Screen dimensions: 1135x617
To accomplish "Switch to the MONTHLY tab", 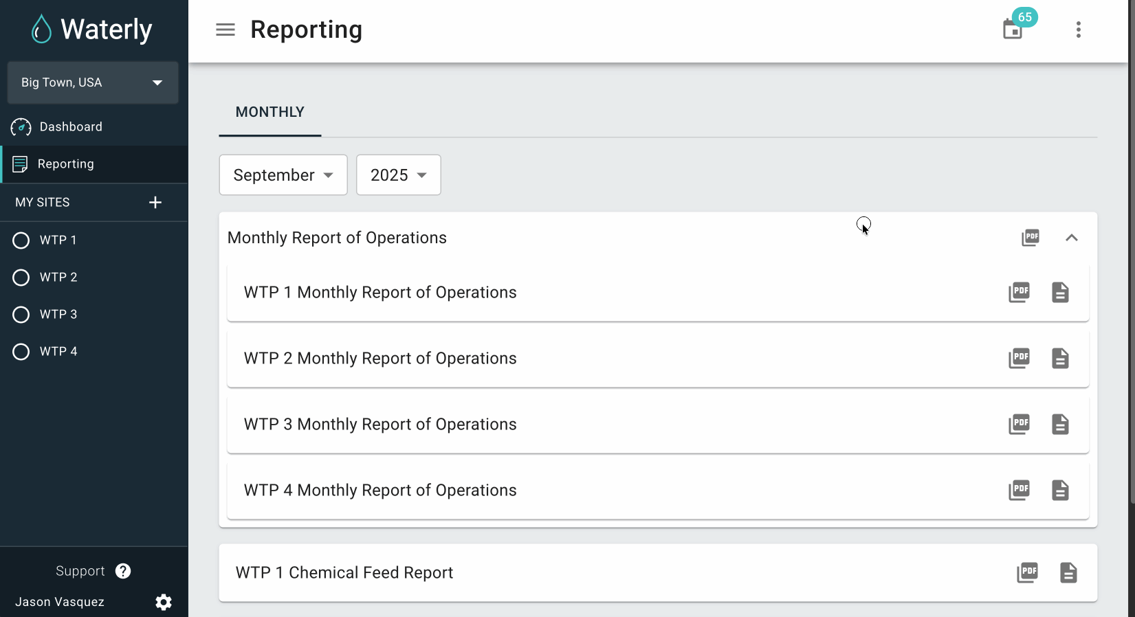I will [269, 112].
